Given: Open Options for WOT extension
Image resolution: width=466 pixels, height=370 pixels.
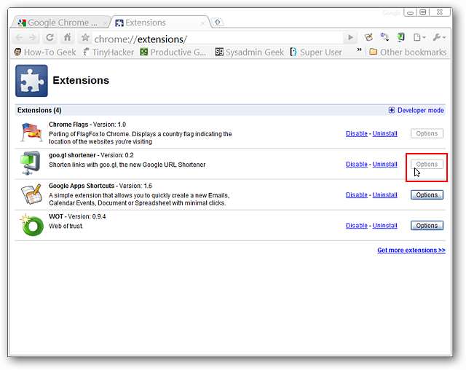Looking at the screenshot, I should click(427, 226).
